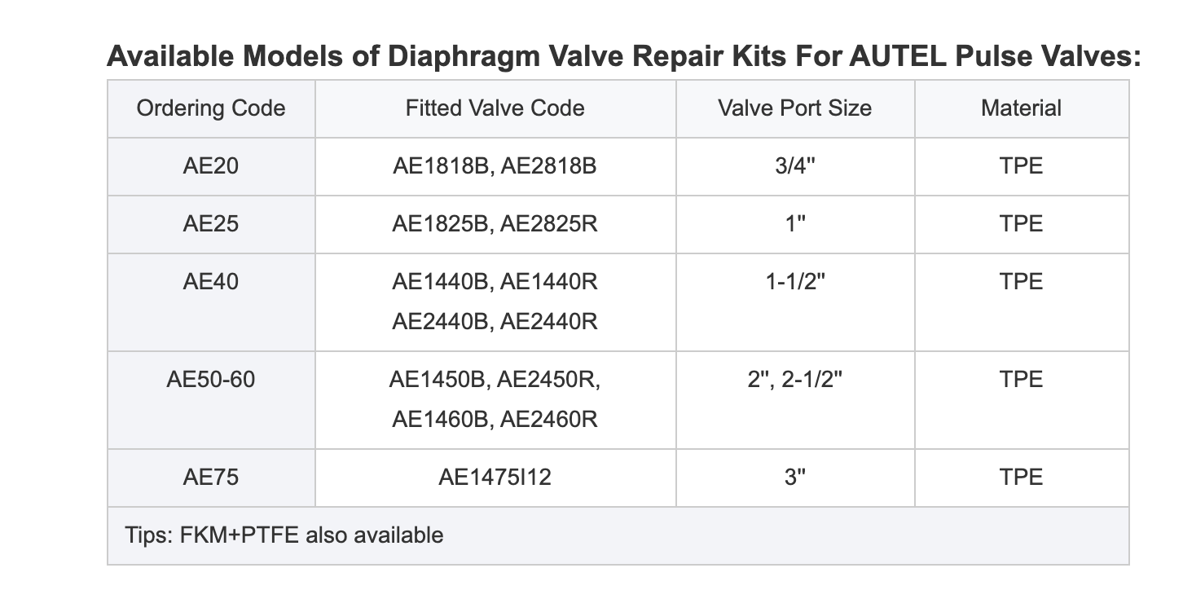Select the AE1460B, AE2460R text line
The width and height of the screenshot is (1183, 590).
(x=495, y=420)
